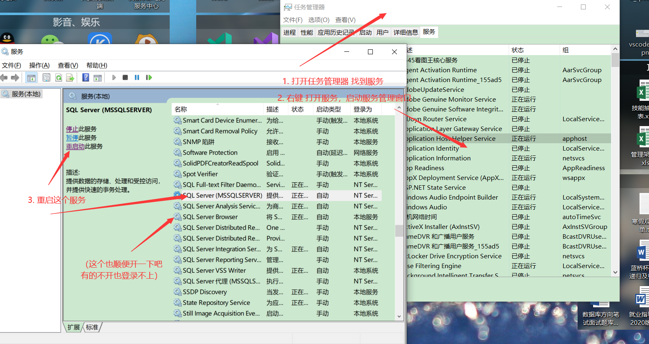649x344 pixels.
Task: Open 查看(V) menu in Services window
Action: [68, 65]
